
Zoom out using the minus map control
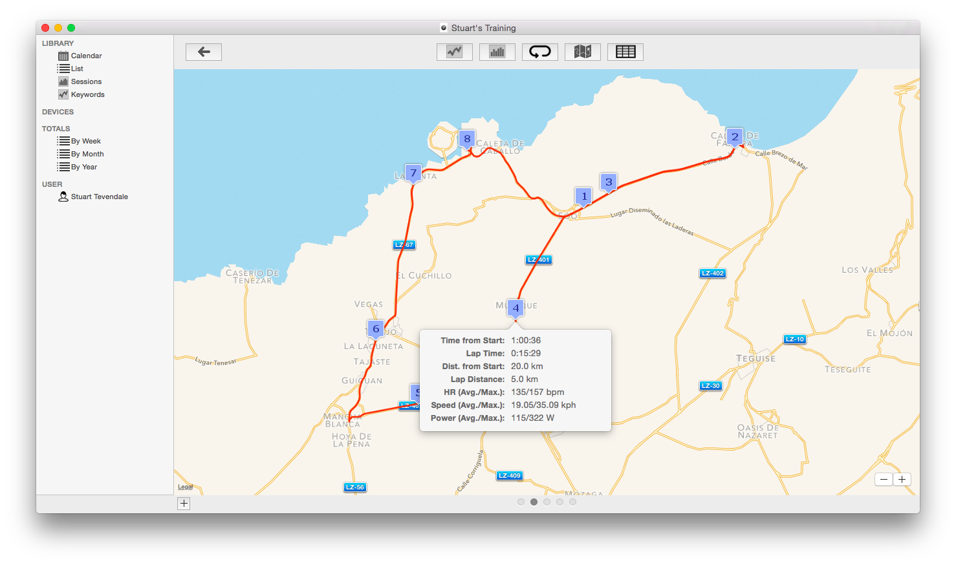pyautogui.click(x=883, y=479)
